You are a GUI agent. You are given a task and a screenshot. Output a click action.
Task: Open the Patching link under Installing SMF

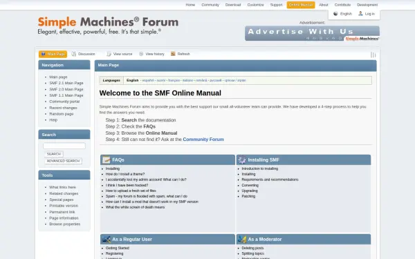click(248, 196)
